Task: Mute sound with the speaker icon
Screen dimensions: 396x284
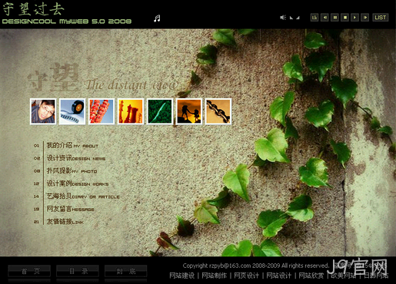Action: [x=283, y=18]
